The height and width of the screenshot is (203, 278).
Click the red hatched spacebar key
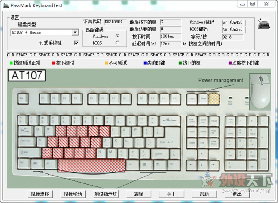[91, 165]
